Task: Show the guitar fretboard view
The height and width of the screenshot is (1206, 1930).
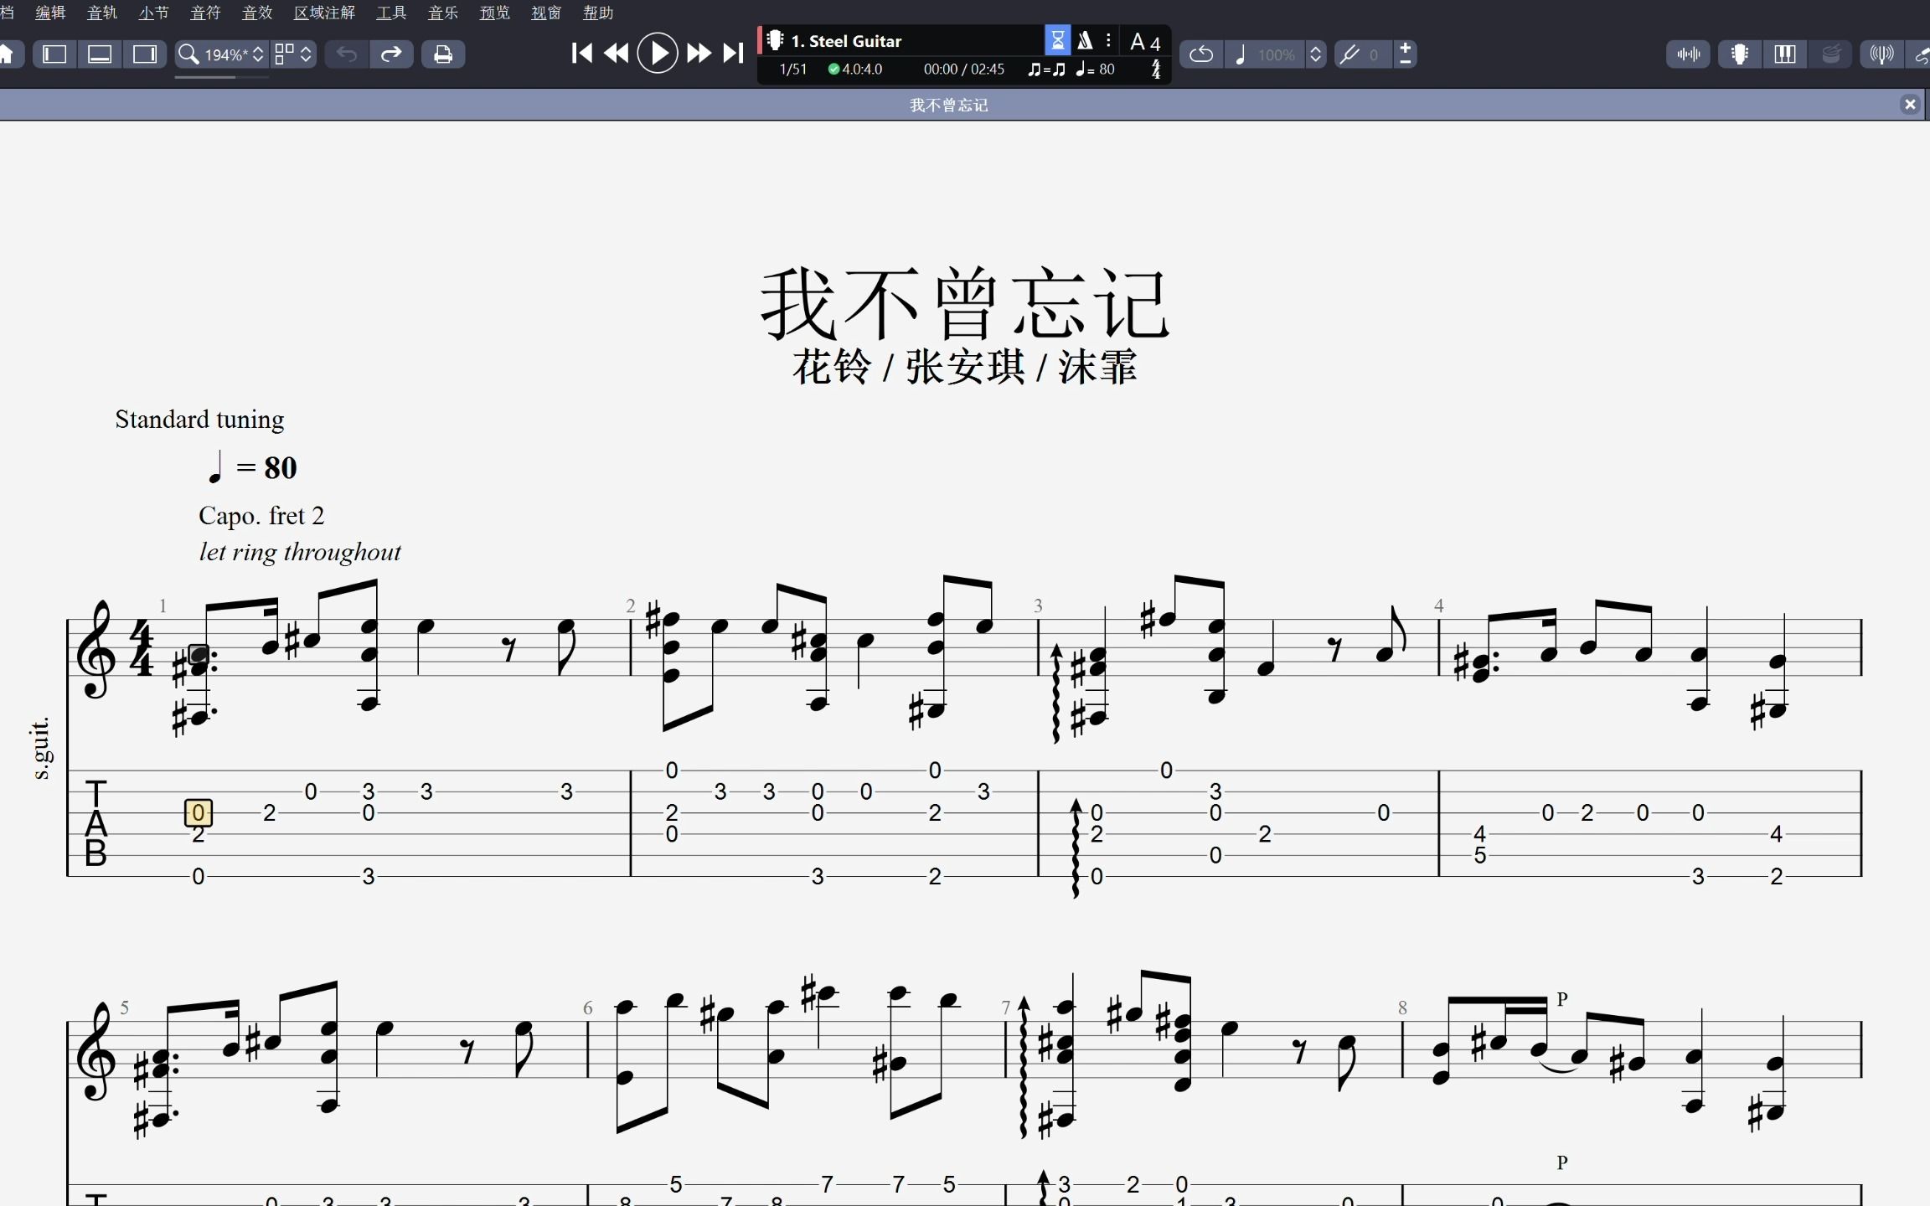Action: click(1740, 54)
